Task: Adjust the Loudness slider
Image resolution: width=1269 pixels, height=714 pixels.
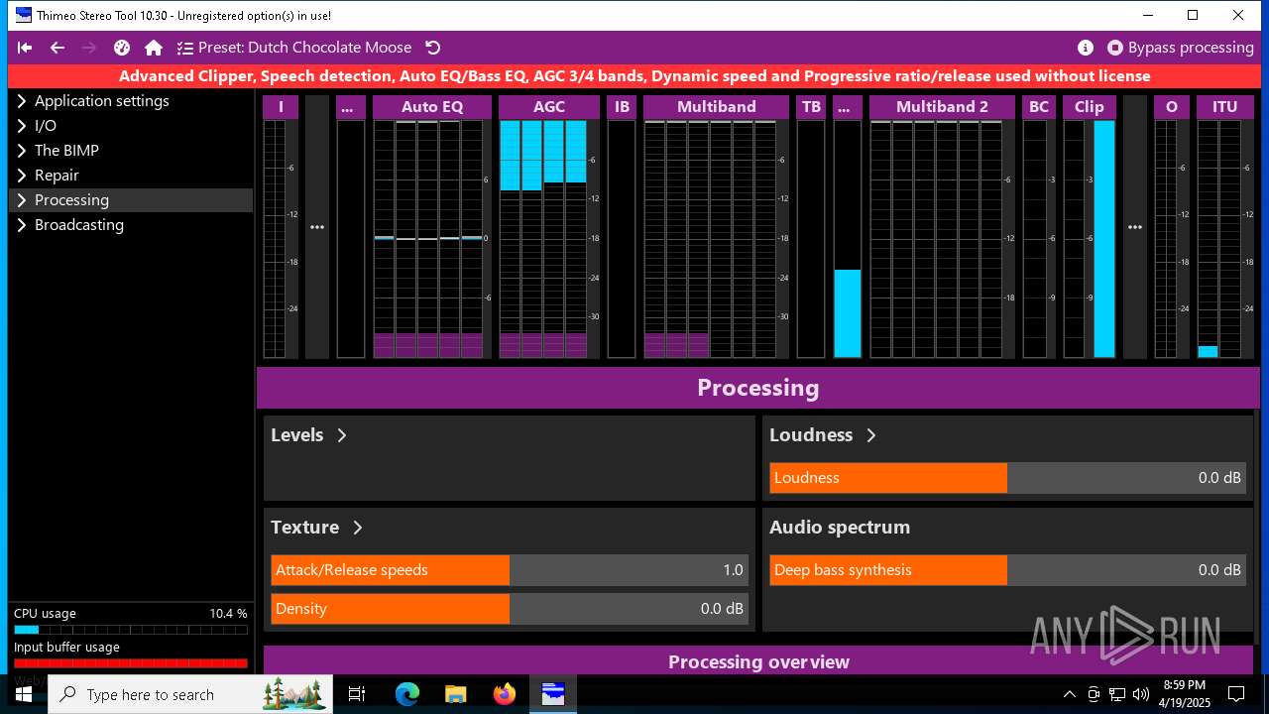Action: click(x=1007, y=478)
